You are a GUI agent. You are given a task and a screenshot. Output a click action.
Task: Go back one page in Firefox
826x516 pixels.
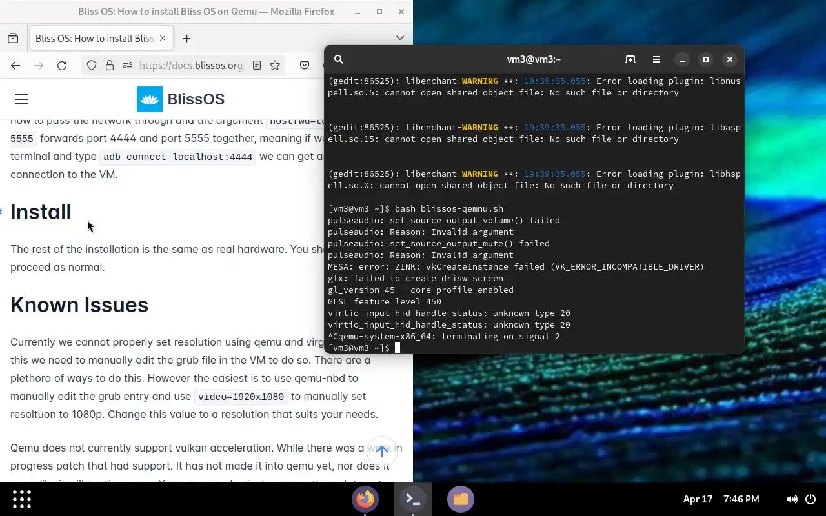point(15,65)
